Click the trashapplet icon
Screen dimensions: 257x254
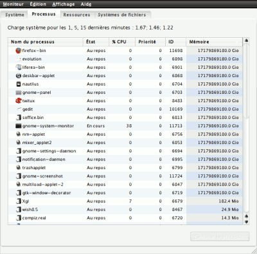pos(19,168)
